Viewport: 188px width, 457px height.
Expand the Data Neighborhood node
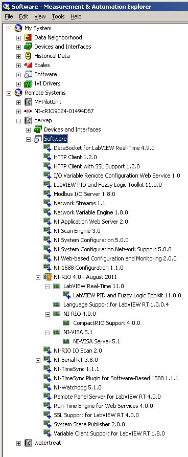(x=18, y=38)
